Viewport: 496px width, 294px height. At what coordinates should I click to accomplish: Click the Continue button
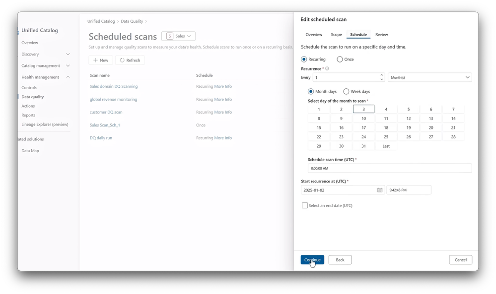click(x=312, y=260)
